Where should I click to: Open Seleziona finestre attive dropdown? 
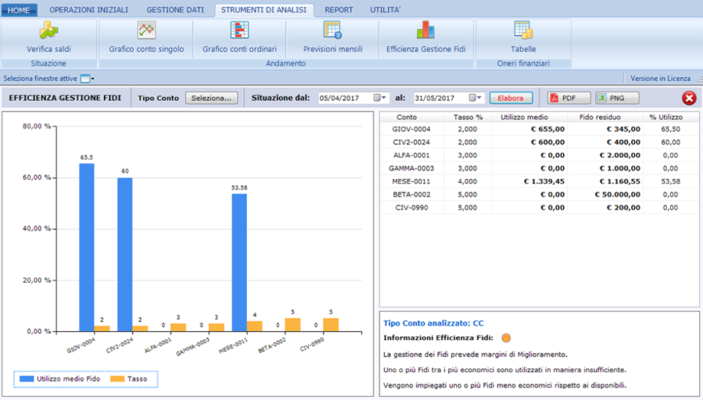point(86,78)
